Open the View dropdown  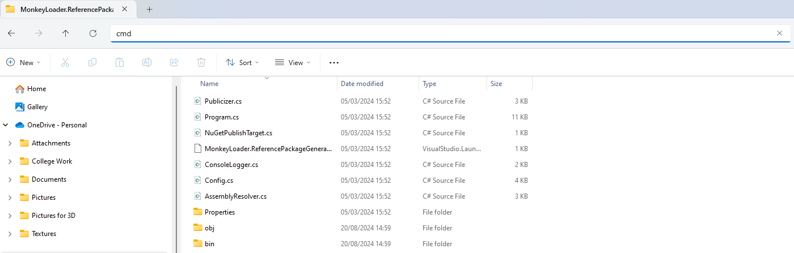click(293, 62)
